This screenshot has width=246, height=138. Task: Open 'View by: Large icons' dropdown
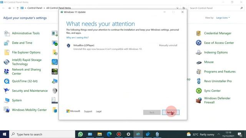click(x=223, y=18)
